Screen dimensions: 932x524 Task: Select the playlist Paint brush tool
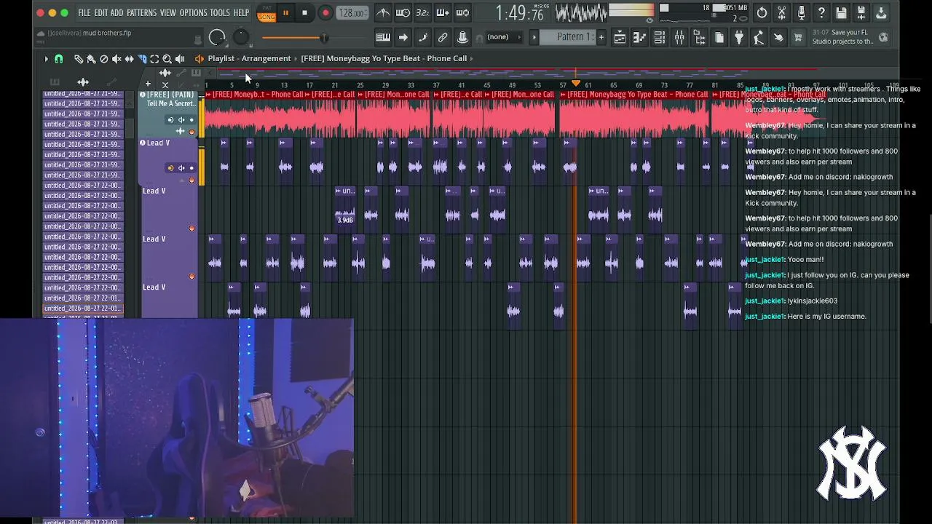[91, 59]
